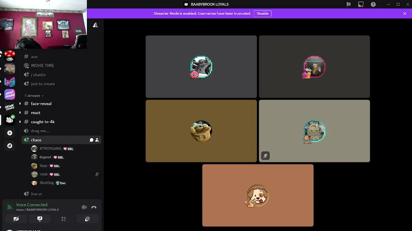Select the selfie avatar video tile
Image resolution: width=412 pixels, height=231 pixels.
[x=314, y=67]
